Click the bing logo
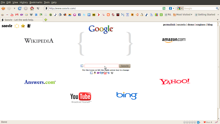This screenshot has height=124, width=220. pyautogui.click(x=127, y=96)
